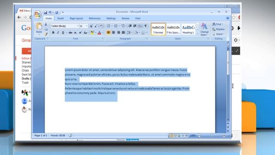Grow the font size
The width and height of the screenshot is (275, 155).
[x=91, y=26]
